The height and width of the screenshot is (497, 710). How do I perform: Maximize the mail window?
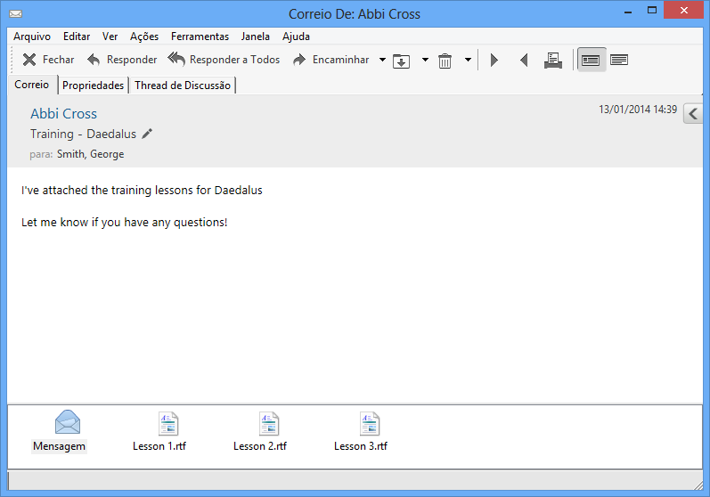(x=652, y=11)
